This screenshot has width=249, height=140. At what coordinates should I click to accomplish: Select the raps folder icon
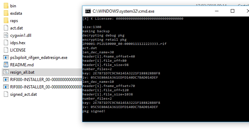pyautogui.click(x=6, y=20)
